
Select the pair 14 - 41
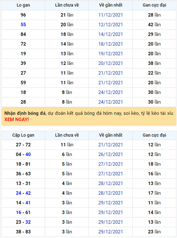[23, 203]
